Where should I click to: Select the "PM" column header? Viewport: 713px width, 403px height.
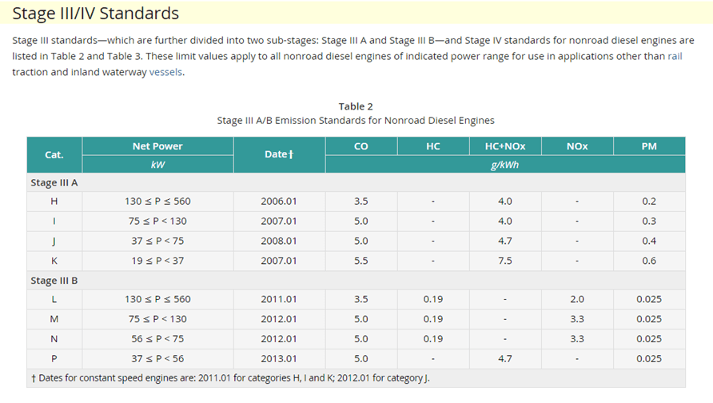648,146
